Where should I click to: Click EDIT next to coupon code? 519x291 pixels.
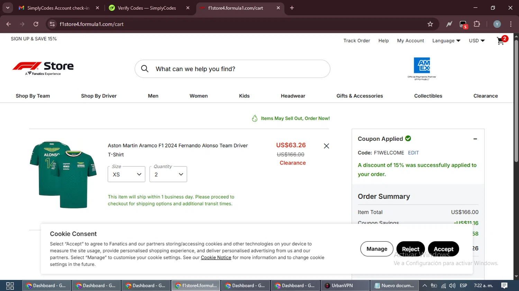[x=413, y=153]
